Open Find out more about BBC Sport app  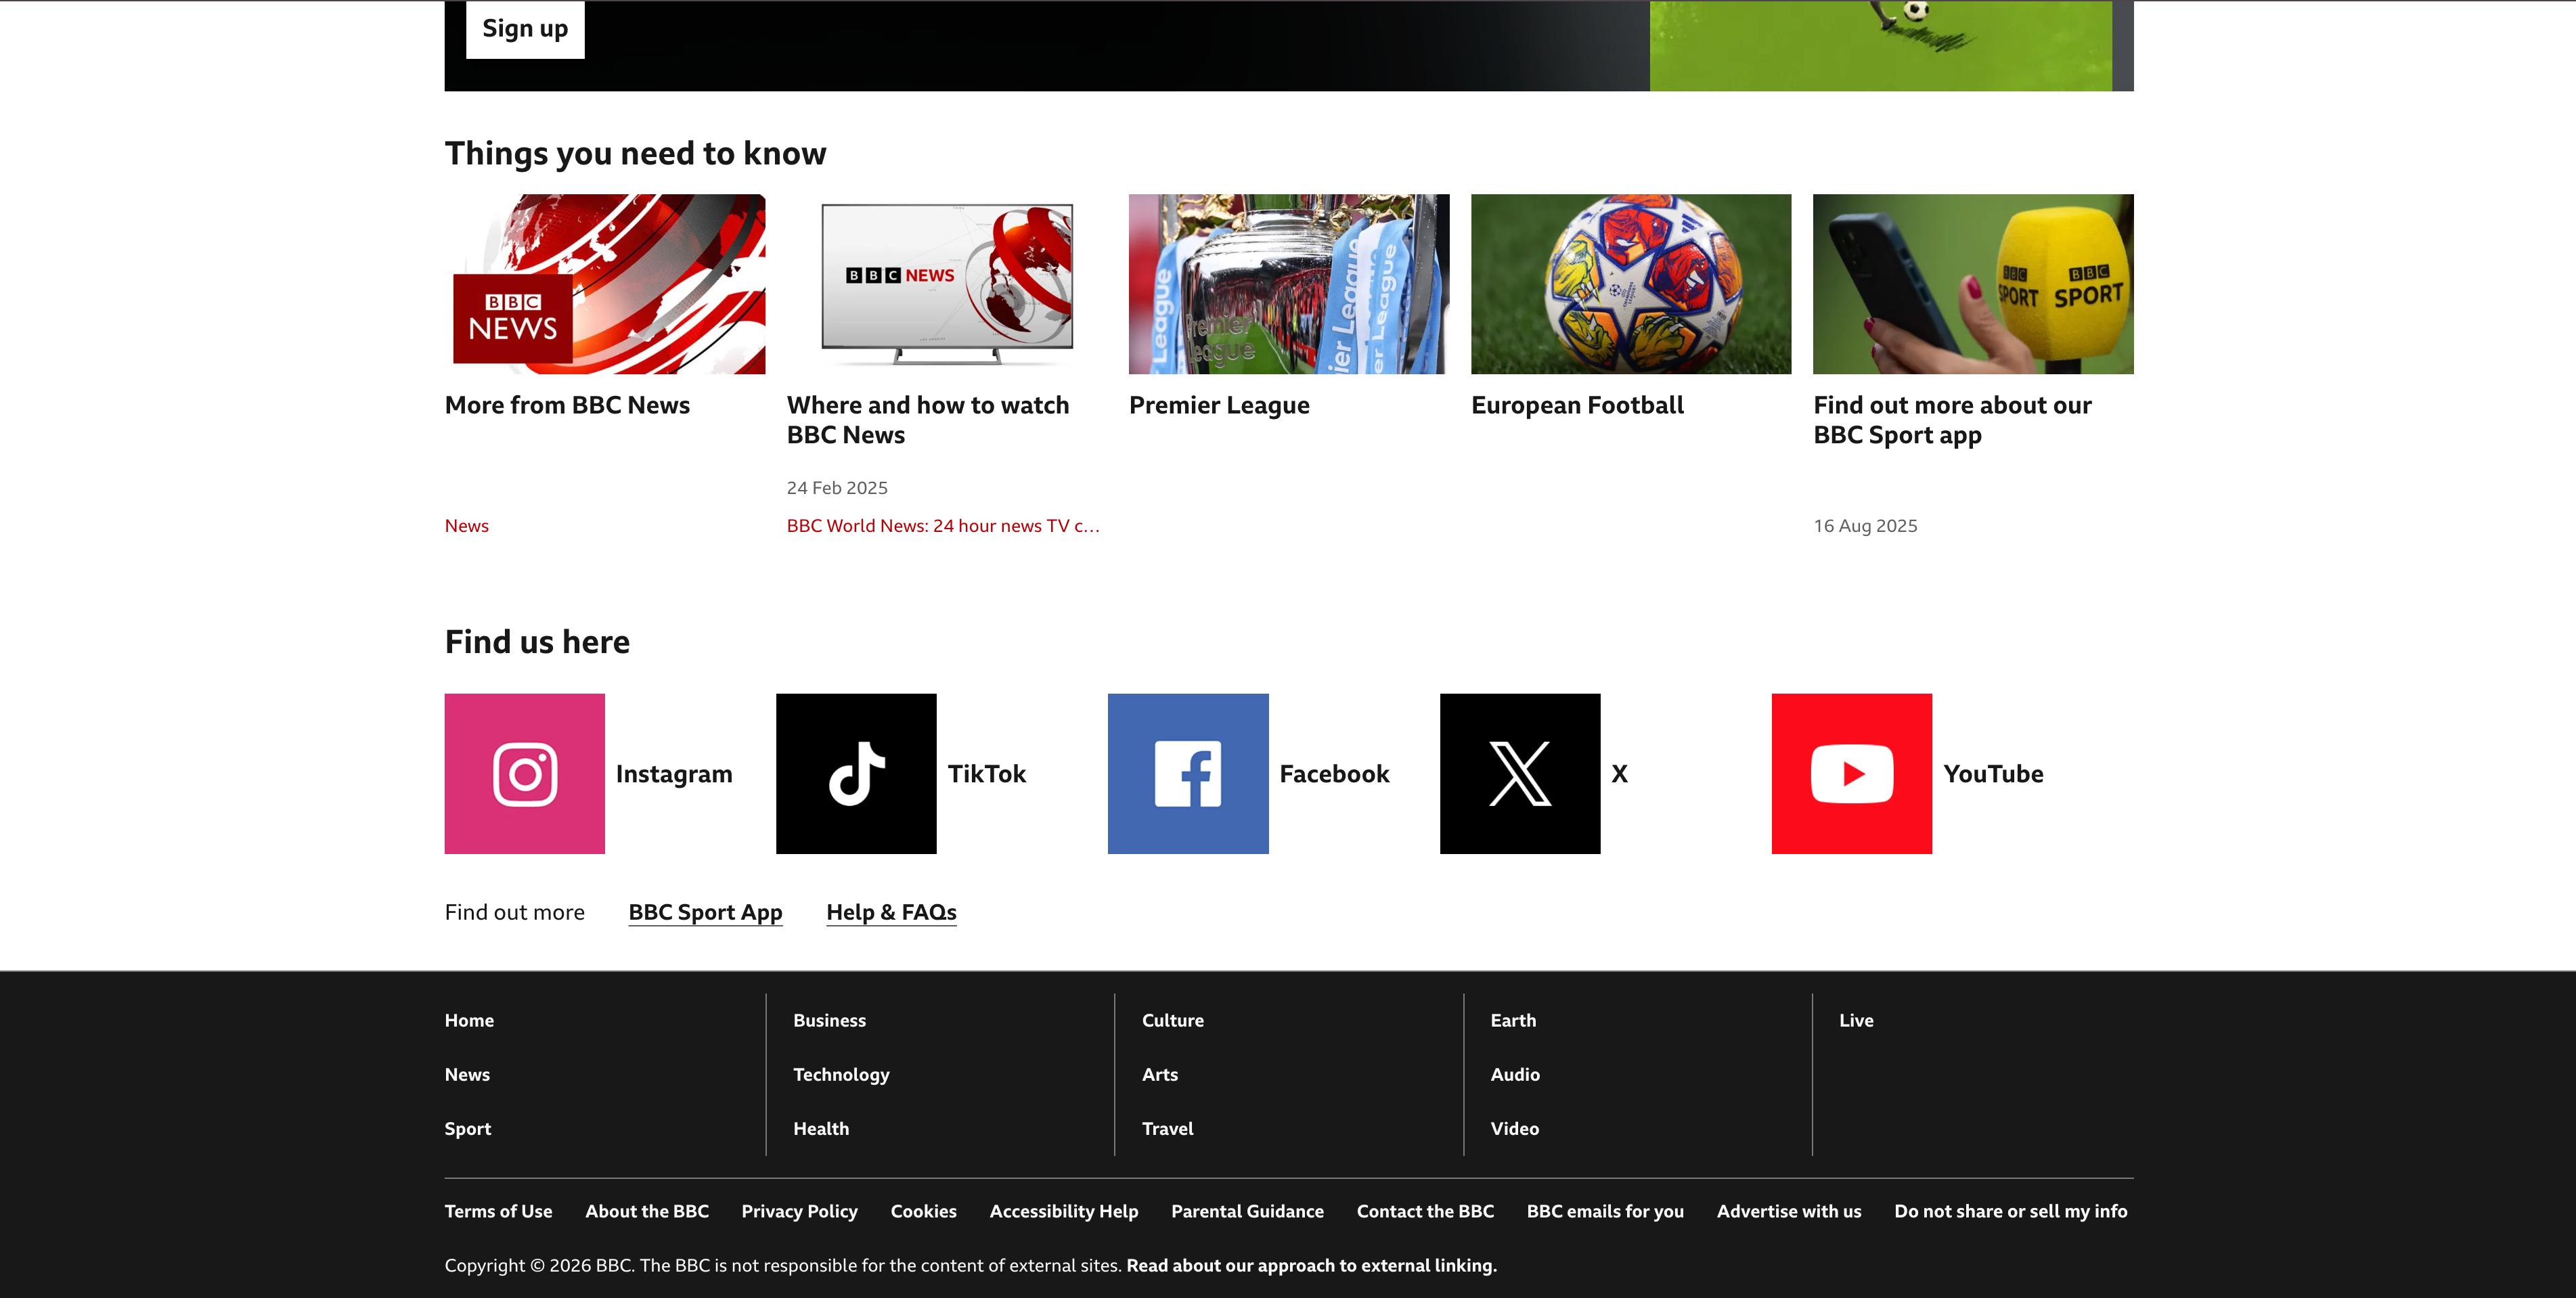coord(1952,420)
